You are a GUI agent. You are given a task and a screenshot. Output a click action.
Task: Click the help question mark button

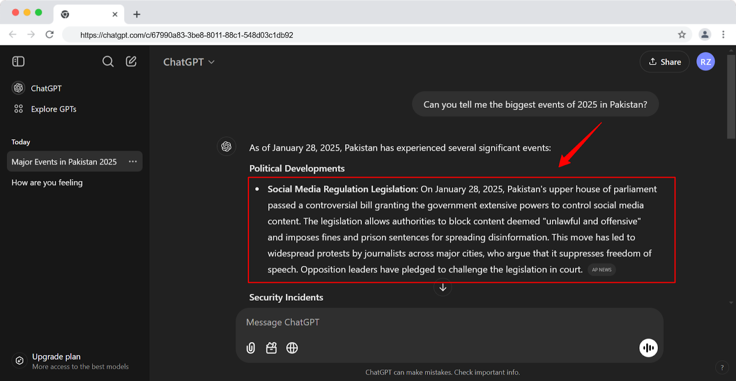coord(722,367)
